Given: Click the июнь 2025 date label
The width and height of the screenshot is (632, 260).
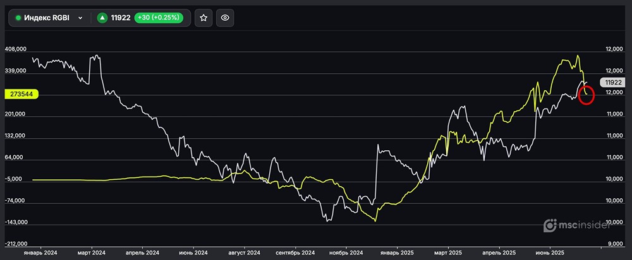Looking at the screenshot, I should click(x=549, y=252).
